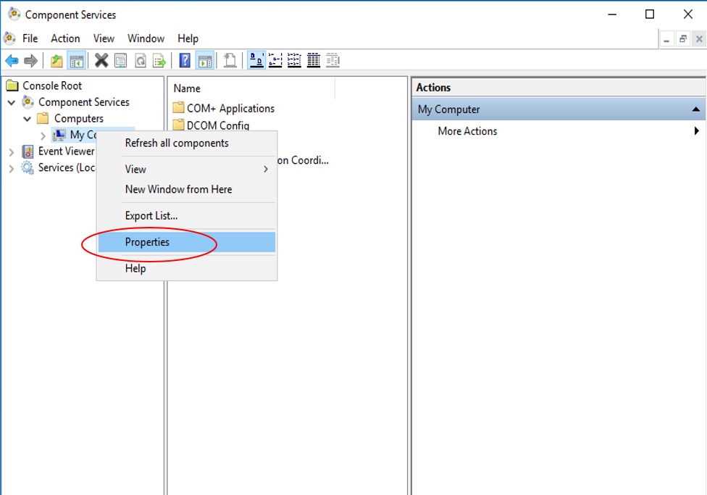Select Refresh all components in context menu
The height and width of the screenshot is (495, 707).
(177, 143)
